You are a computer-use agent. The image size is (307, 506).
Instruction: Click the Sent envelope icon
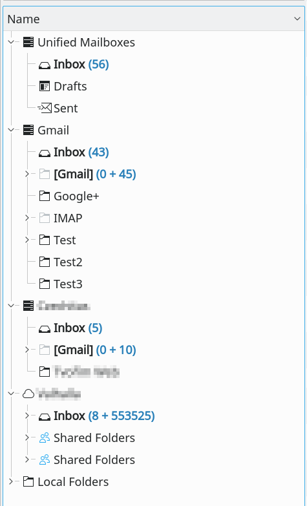45,109
